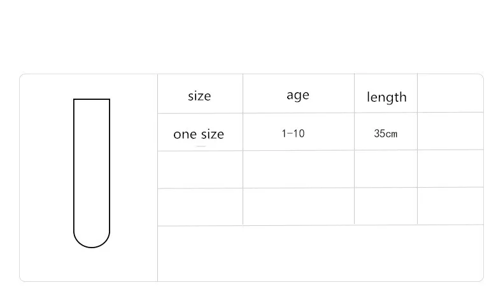Click the flat top edge of the sock outline

coord(92,99)
